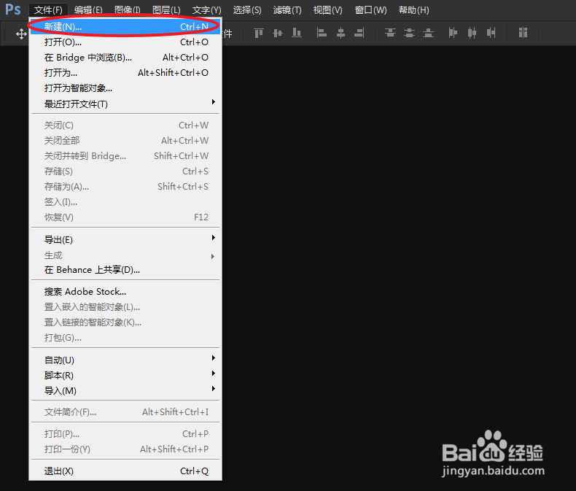Select 在 Bridge 中浏览(B)... entry

pos(125,58)
